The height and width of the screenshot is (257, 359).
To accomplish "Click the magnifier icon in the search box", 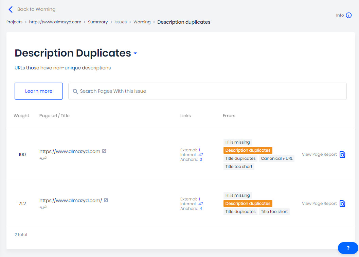I will point(75,91).
